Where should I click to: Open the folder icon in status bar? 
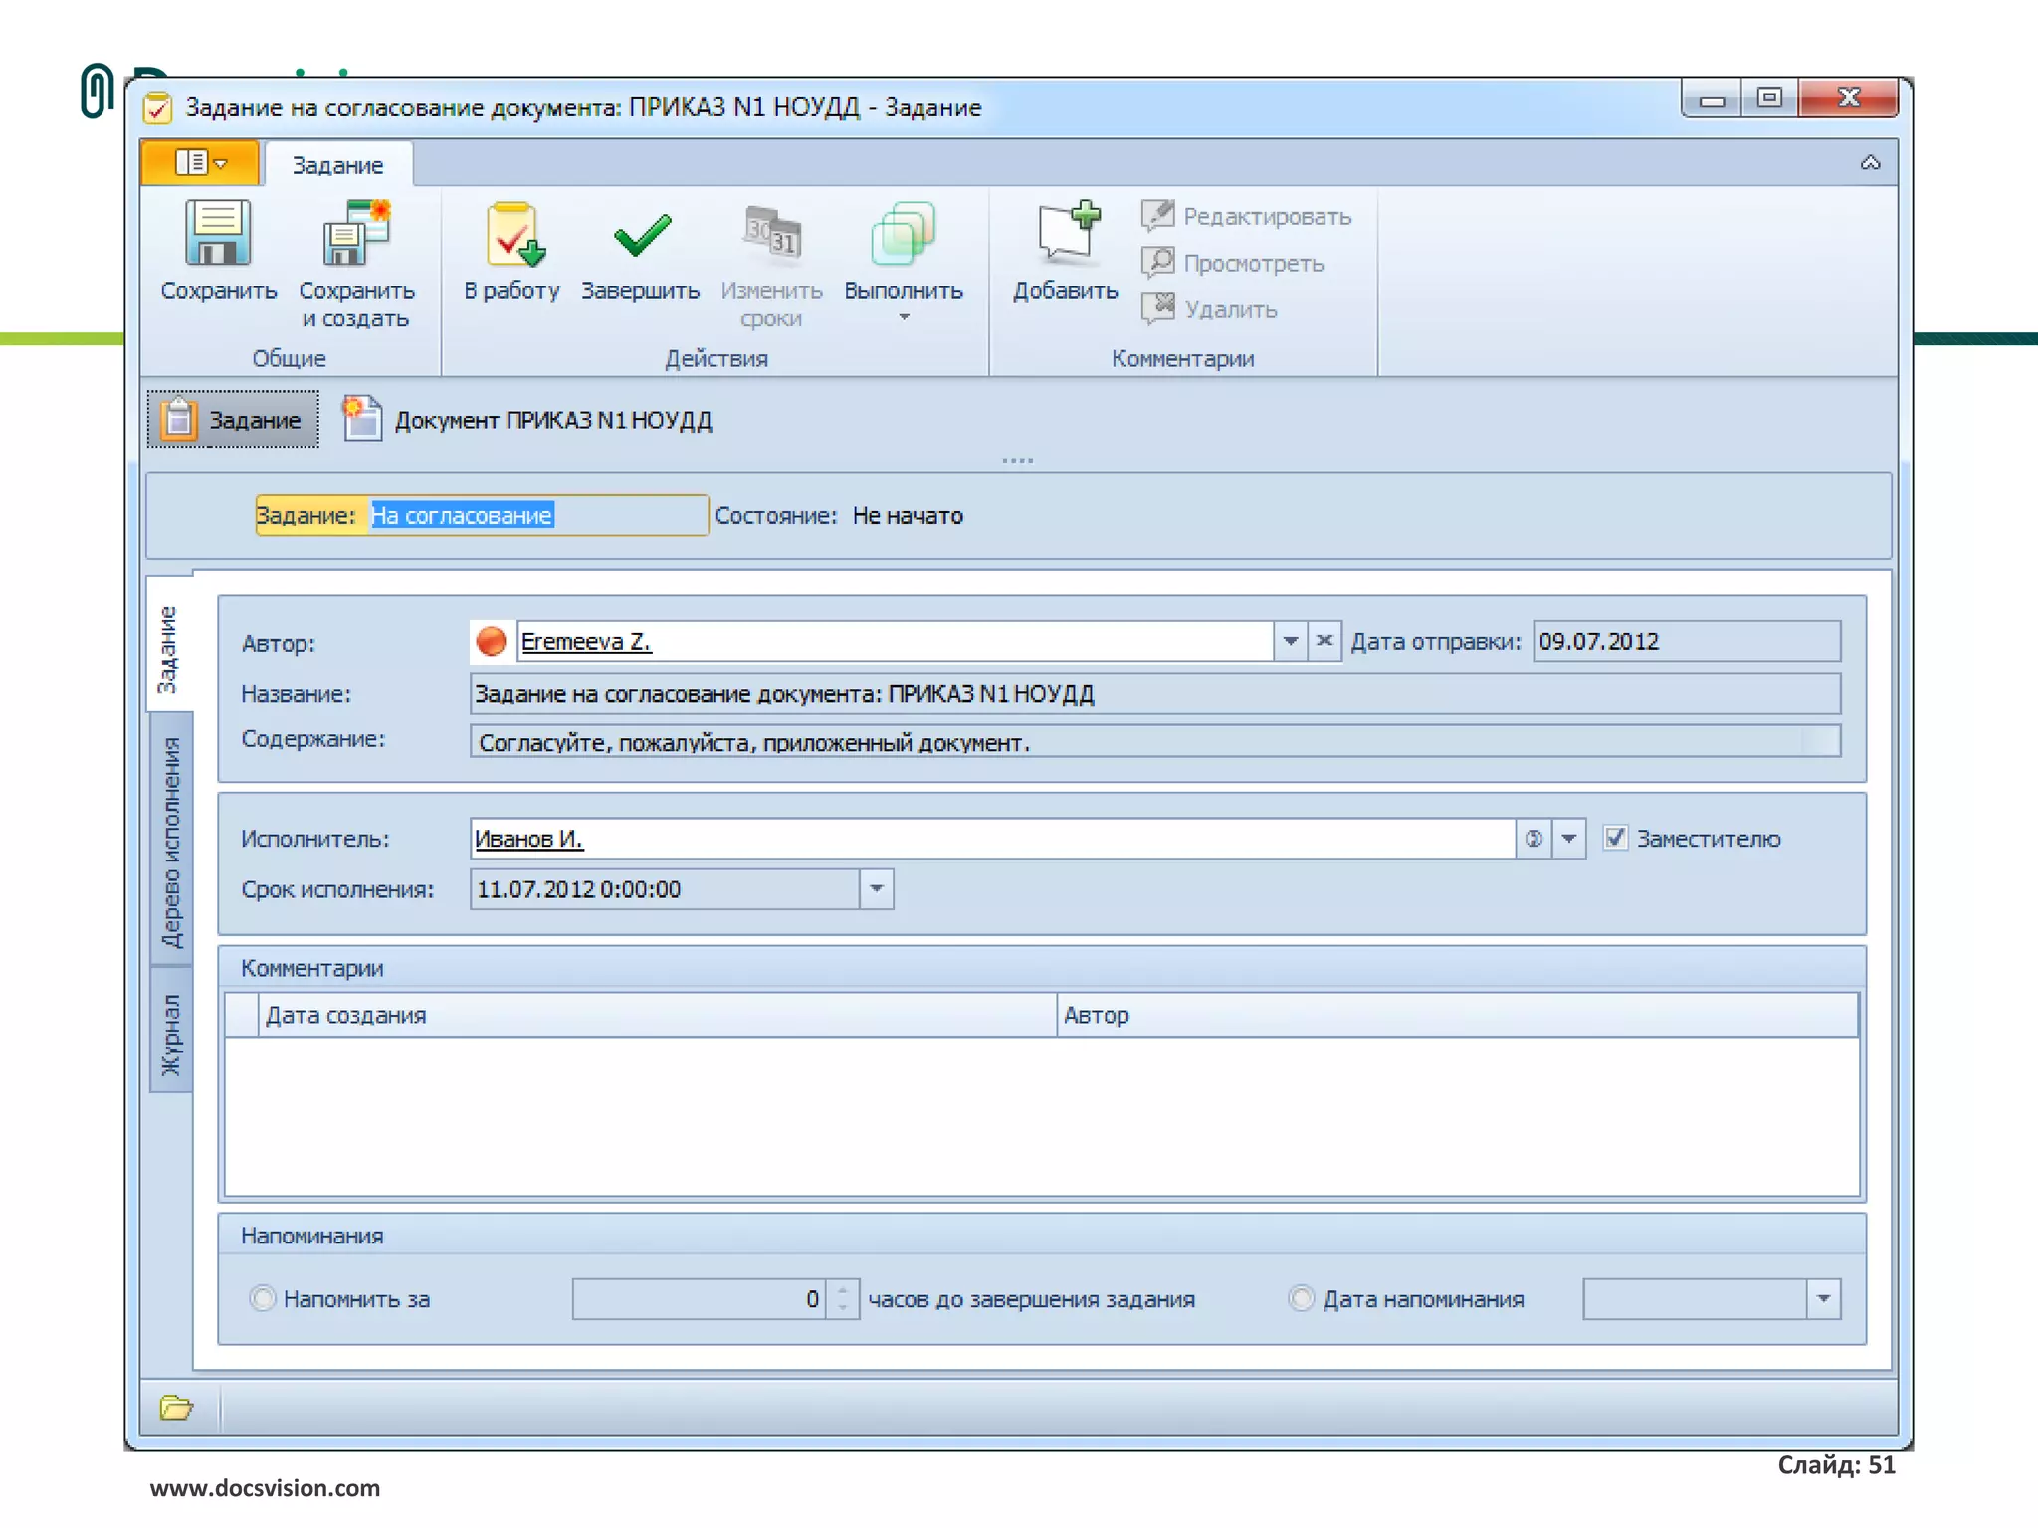[176, 1407]
